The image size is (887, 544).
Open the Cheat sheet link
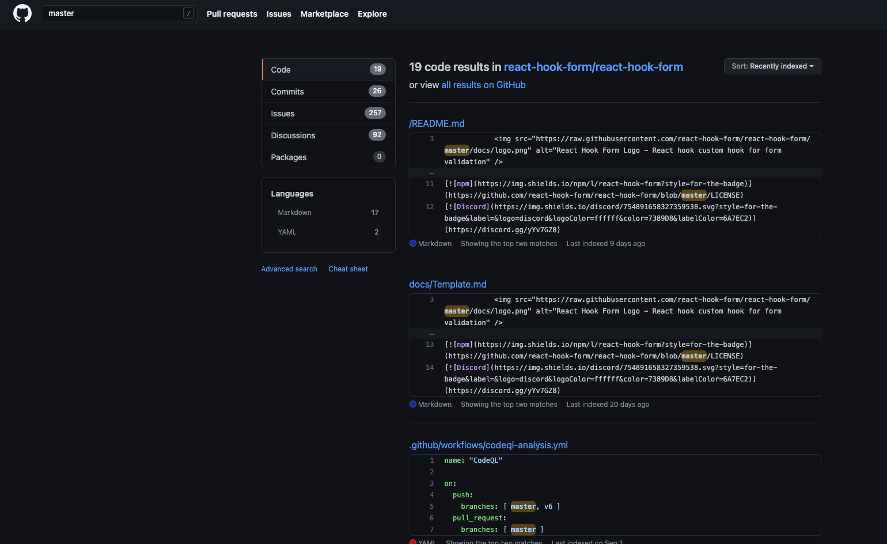coord(348,269)
